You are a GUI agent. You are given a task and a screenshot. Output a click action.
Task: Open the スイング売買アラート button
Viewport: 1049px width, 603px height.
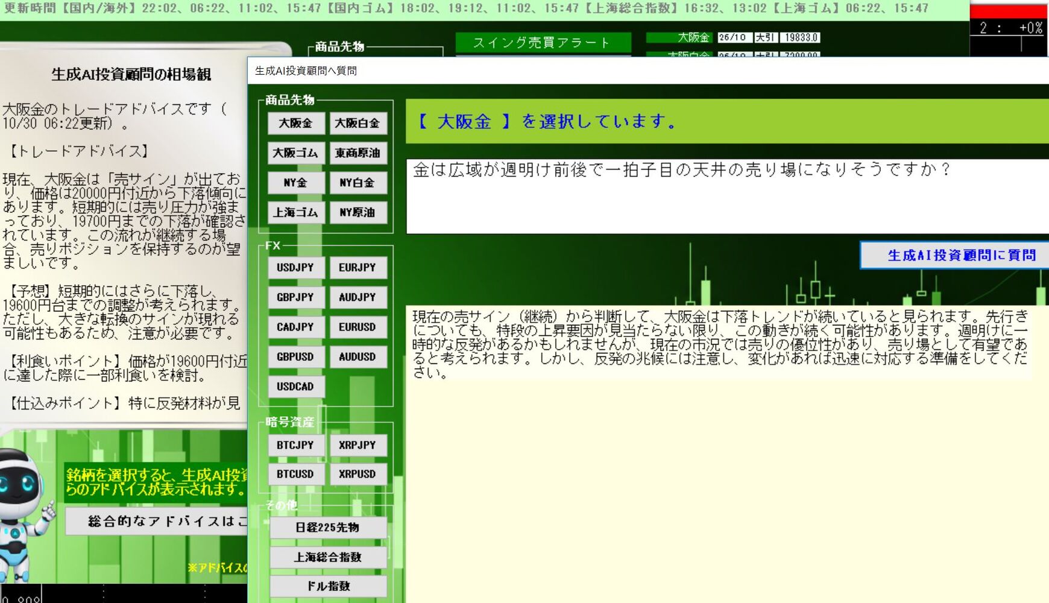tap(543, 43)
